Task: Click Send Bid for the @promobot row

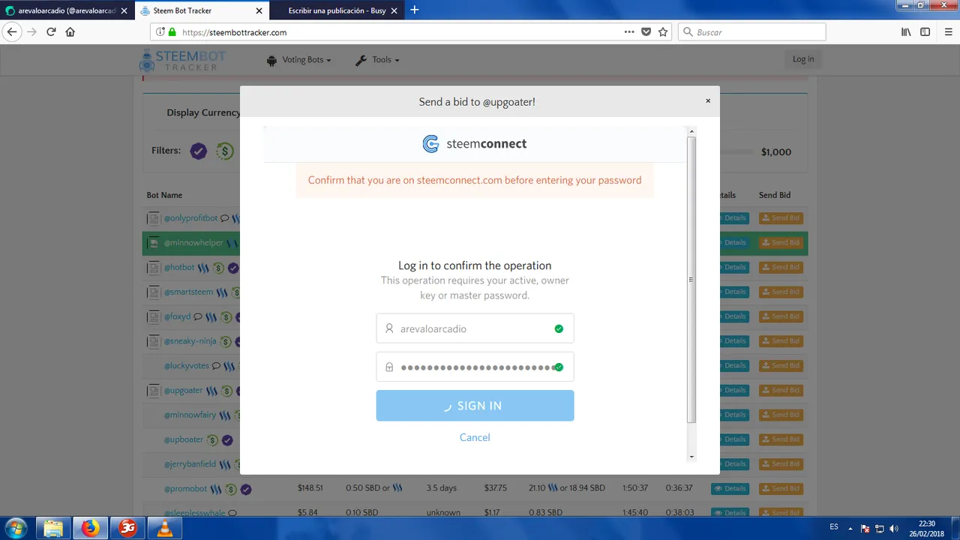Action: [781, 489]
